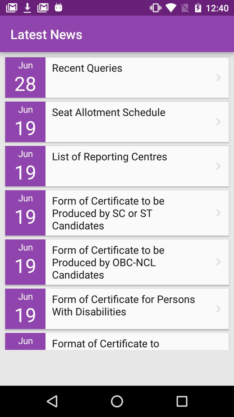Tap the download icon in status bar
This screenshot has height=417, width=234.
click(x=28, y=8)
